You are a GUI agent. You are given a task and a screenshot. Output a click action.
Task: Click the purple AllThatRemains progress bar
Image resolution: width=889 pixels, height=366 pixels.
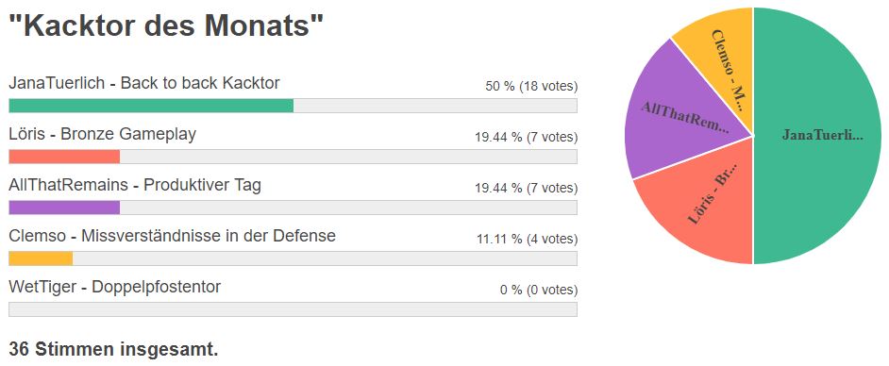coord(294,208)
